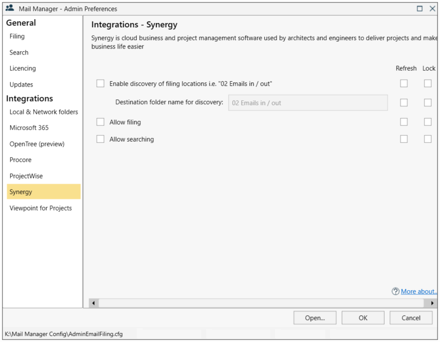The height and width of the screenshot is (342, 440).
Task: Enable the Allow searching option
Action: (x=100, y=139)
